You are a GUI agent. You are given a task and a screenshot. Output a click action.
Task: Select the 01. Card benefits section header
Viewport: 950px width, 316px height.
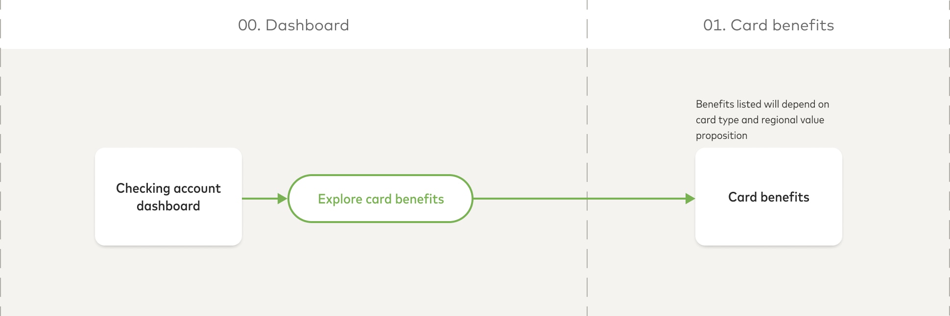point(768,25)
